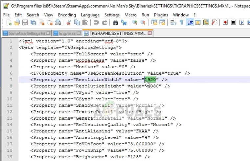Open the Edit menu
The height and width of the screenshot is (161, 250).
tap(18, 15)
